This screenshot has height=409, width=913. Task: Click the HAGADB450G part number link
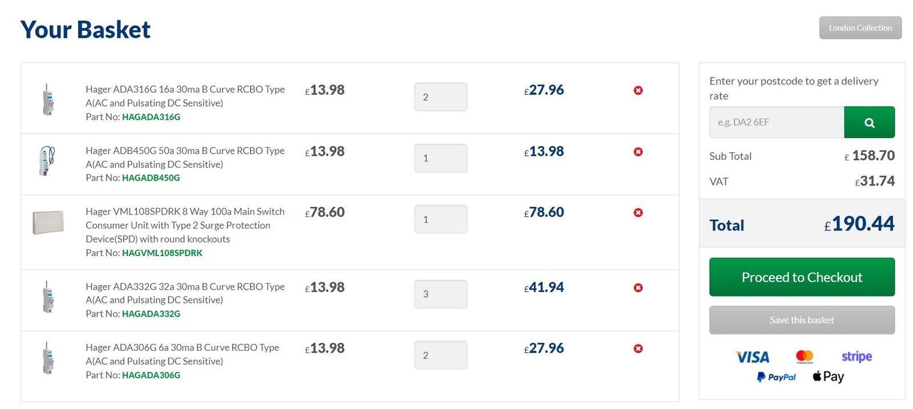click(151, 178)
